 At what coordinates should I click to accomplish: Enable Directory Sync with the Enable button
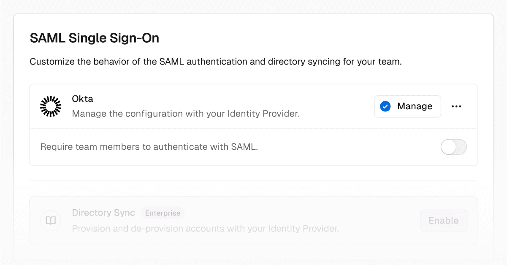click(x=443, y=221)
